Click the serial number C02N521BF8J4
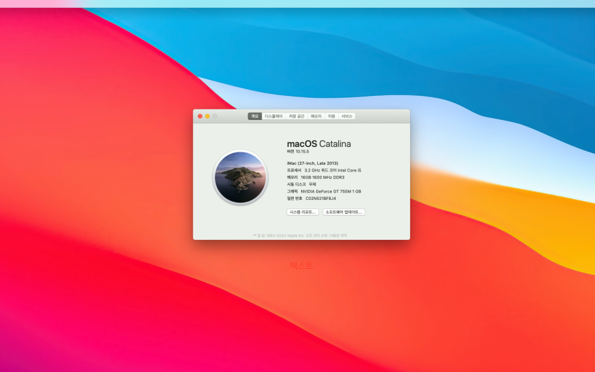The image size is (595, 372). coord(321,199)
